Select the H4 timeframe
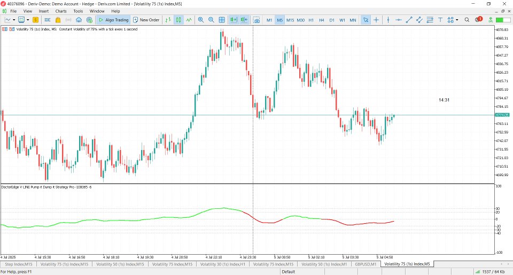 pos(322,20)
